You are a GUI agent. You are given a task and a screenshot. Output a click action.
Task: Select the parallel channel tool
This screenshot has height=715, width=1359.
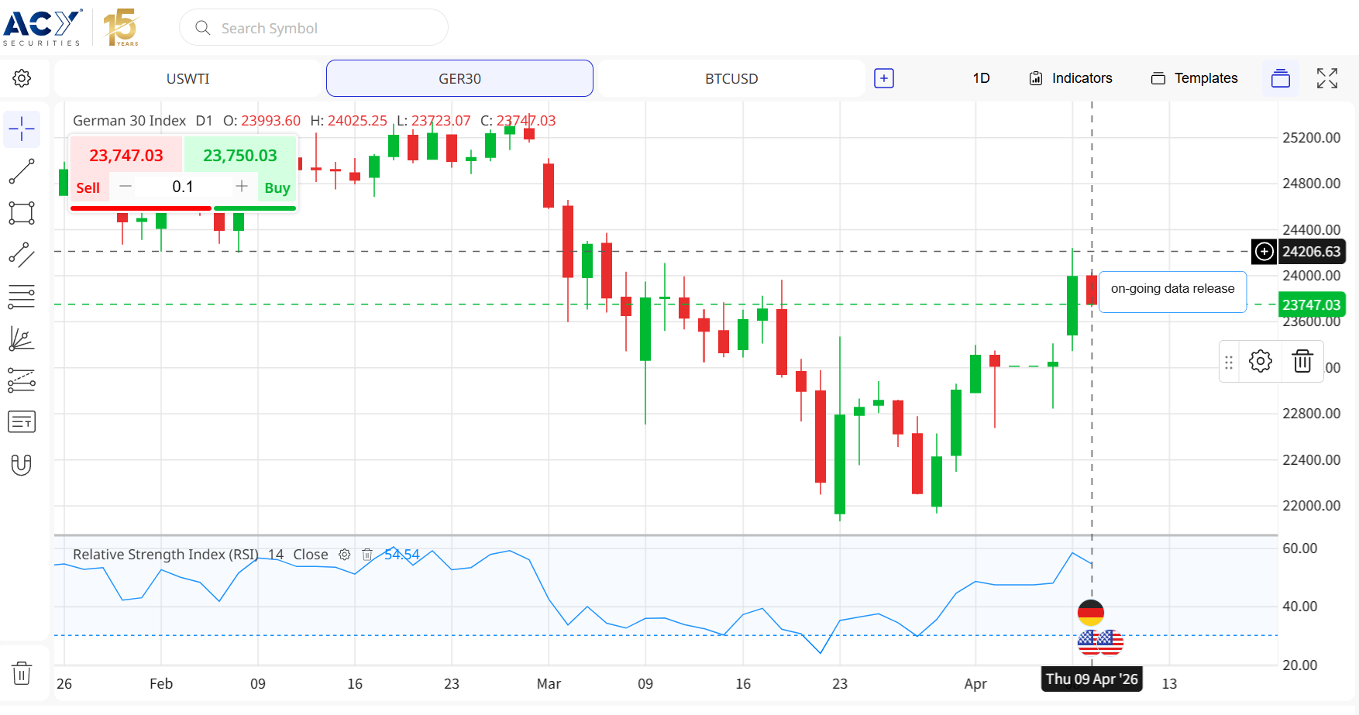(x=22, y=255)
